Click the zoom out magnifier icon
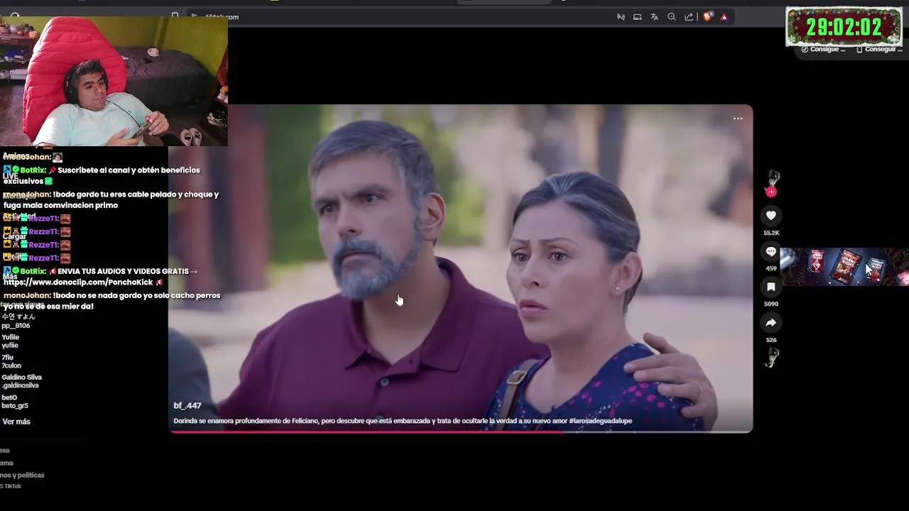This screenshot has width=909, height=511. 672,16
